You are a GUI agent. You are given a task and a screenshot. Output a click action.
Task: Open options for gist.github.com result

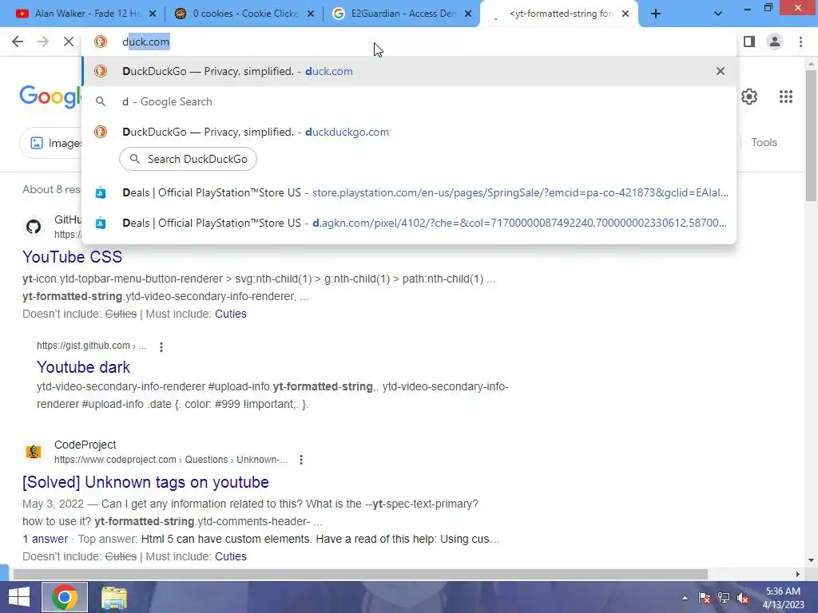click(161, 346)
